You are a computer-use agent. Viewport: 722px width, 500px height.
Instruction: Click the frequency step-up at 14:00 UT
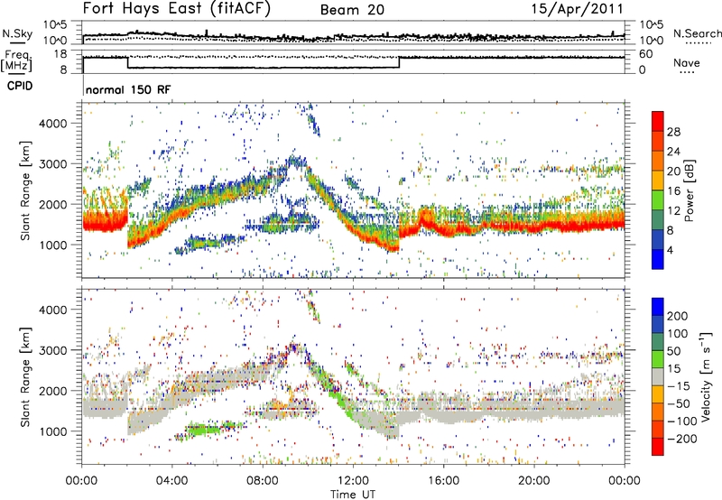tap(399, 62)
